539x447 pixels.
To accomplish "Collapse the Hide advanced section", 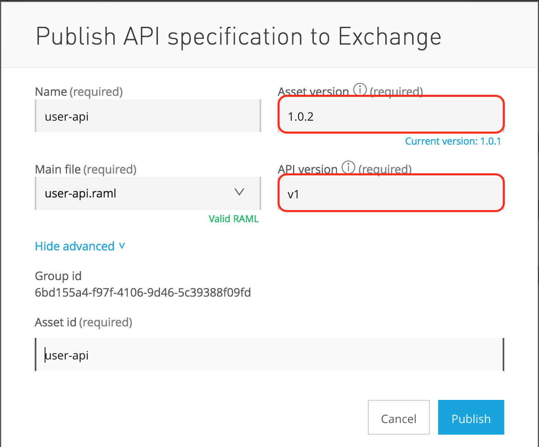I will pos(80,246).
